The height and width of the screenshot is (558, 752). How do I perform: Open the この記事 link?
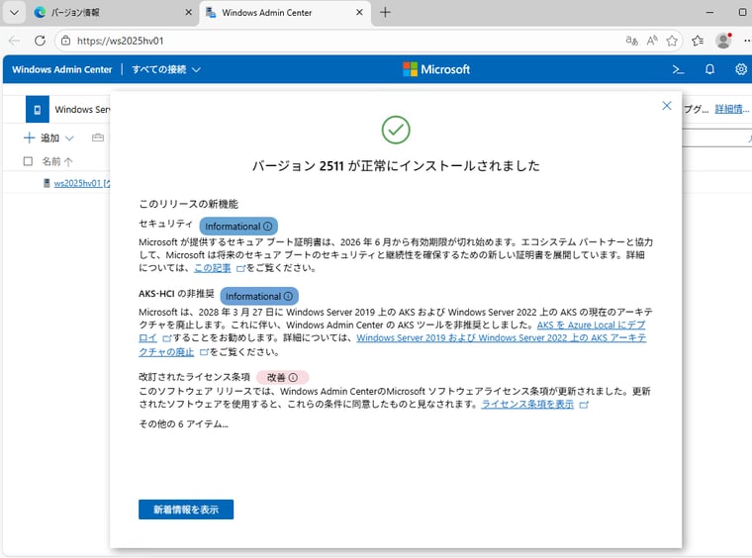pos(213,268)
